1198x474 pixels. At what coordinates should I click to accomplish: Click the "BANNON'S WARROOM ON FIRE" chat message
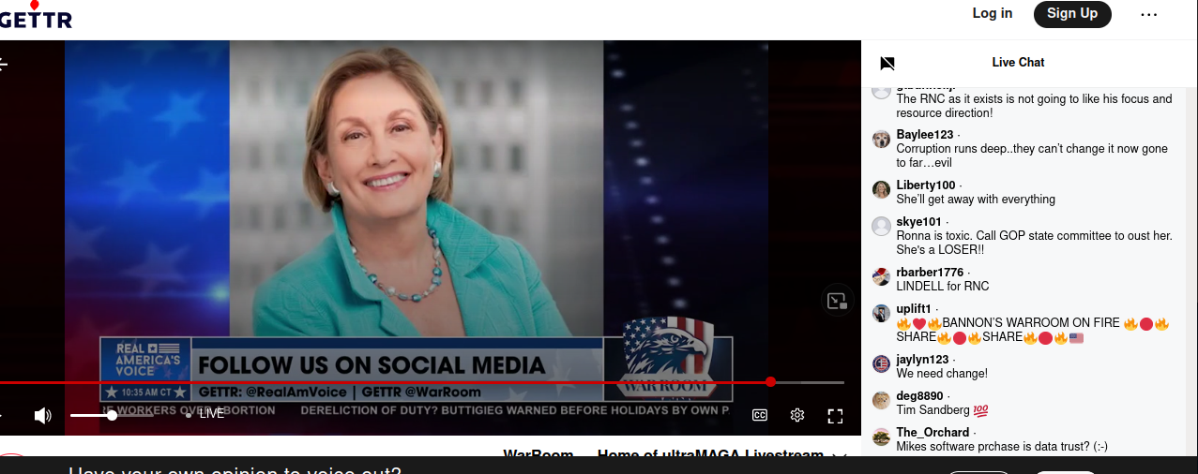tap(1034, 331)
